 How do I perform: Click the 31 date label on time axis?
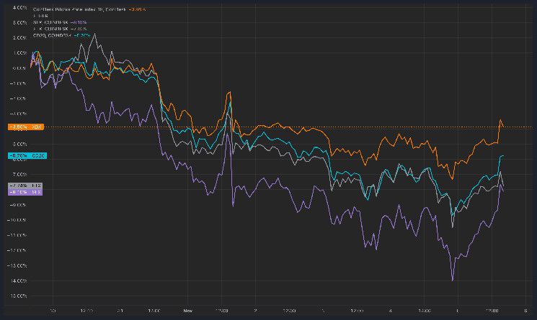[120, 311]
